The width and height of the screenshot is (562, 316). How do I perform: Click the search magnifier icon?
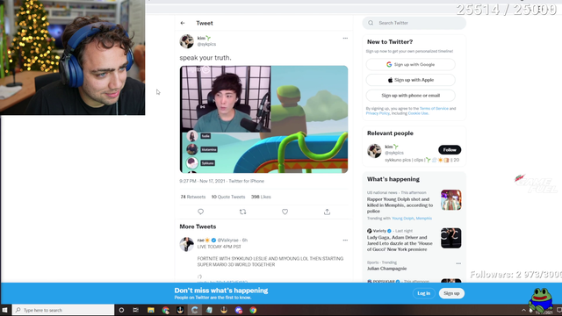tap(371, 23)
